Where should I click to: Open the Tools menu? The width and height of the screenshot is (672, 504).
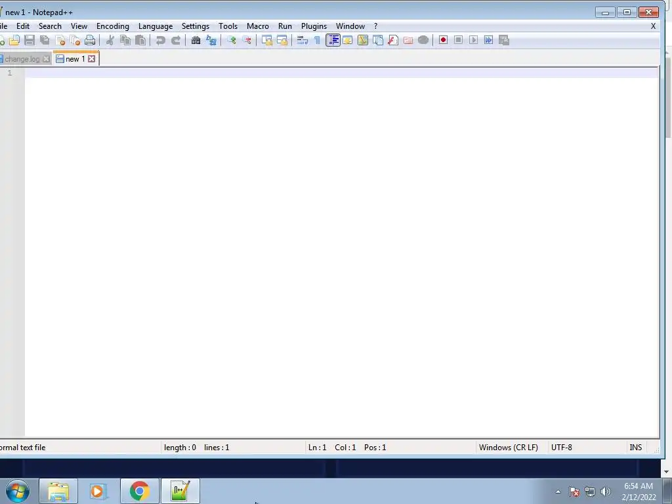[x=228, y=26]
